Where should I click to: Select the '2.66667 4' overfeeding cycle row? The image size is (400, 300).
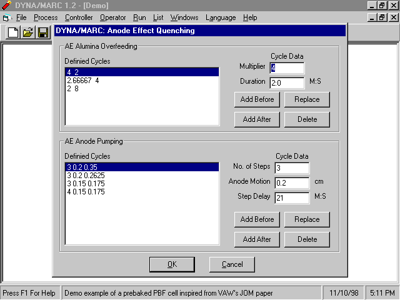pos(142,81)
